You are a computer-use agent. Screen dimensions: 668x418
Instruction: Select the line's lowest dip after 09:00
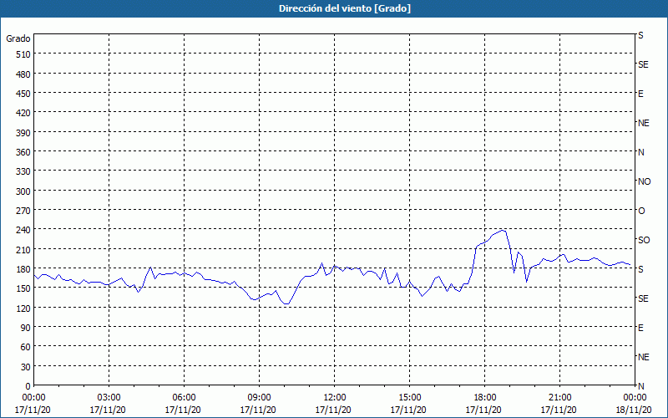coord(286,303)
